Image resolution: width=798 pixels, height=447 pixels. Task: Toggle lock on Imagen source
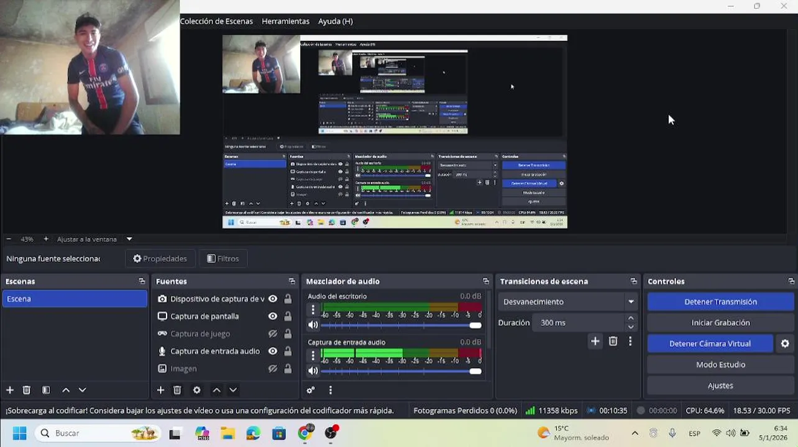[288, 368]
